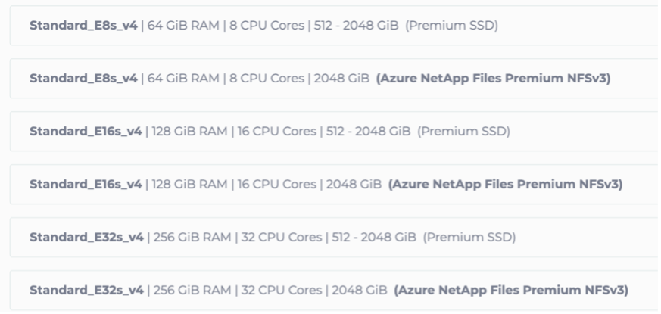Click the Standard_E16s_v4 name in the NetApp row
661x314 pixels.
pos(86,185)
